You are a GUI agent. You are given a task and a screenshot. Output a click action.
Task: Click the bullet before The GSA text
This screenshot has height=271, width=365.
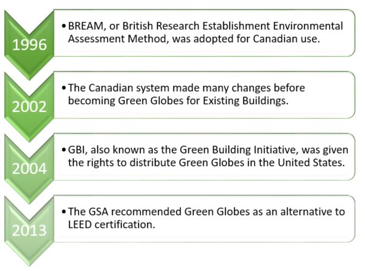point(64,212)
